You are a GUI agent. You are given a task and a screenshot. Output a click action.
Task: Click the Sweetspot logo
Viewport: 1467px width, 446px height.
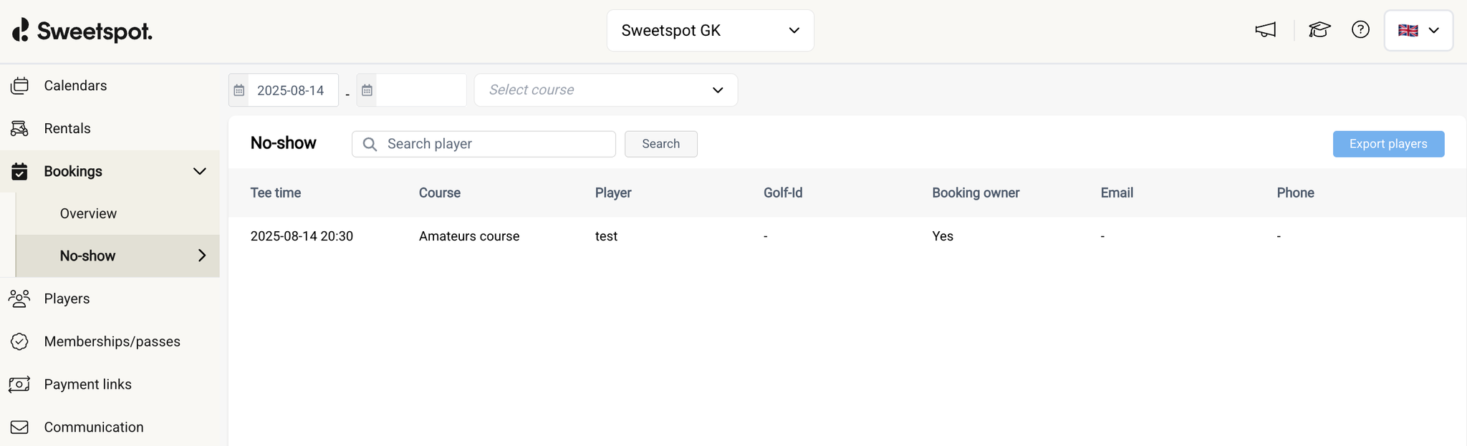point(82,31)
